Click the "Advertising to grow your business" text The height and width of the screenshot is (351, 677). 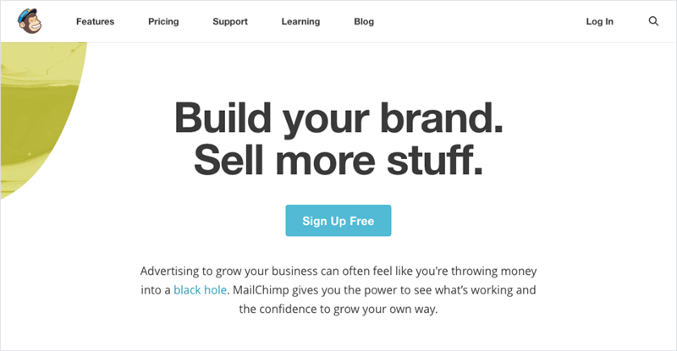(245, 271)
